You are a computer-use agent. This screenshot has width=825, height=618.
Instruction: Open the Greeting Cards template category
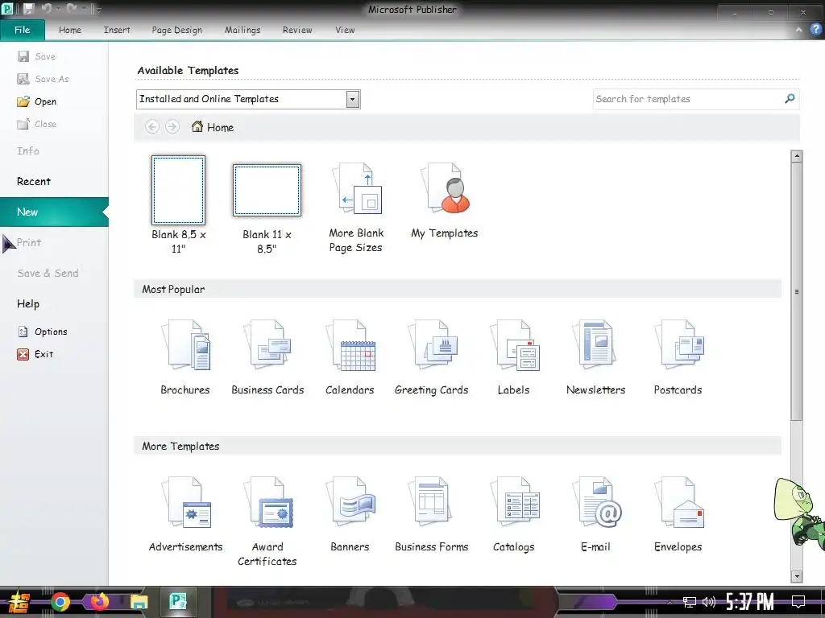coord(432,356)
